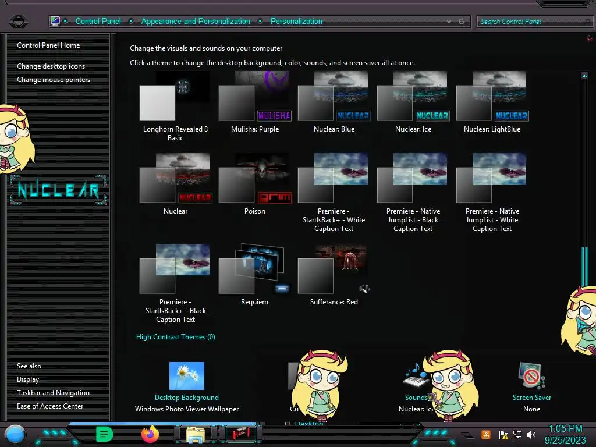
Task: Open the orange tray icon
Action: (x=486, y=434)
